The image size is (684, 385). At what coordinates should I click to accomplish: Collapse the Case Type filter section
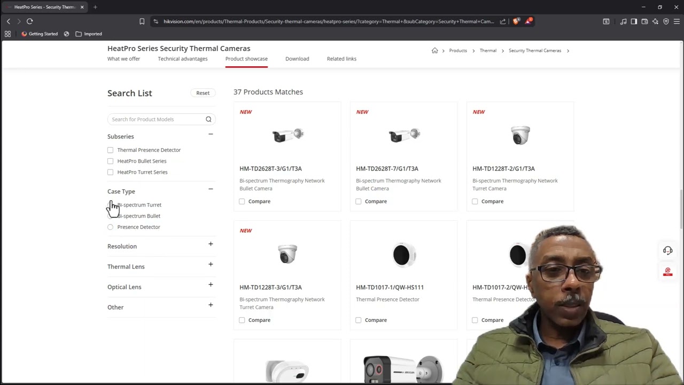[x=211, y=189]
